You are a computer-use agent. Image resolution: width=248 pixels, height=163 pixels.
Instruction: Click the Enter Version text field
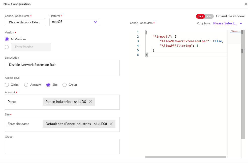(31, 47)
